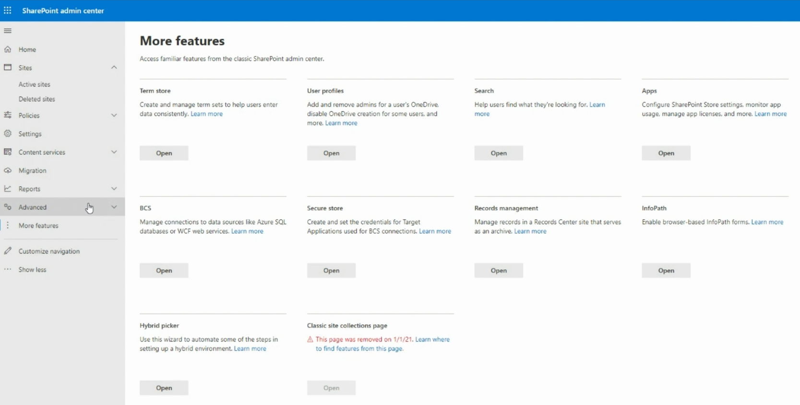Expand the Reports section chevron
The image size is (800, 405).
[114, 189]
